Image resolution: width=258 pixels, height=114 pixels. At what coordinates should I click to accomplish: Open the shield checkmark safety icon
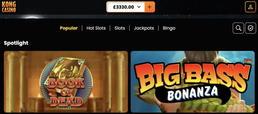tap(250, 28)
